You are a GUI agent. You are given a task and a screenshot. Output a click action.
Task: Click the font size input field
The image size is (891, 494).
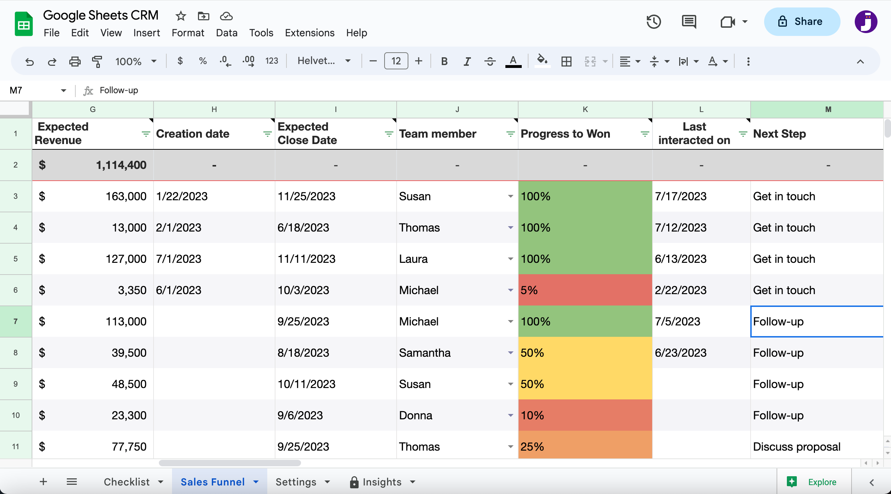396,61
